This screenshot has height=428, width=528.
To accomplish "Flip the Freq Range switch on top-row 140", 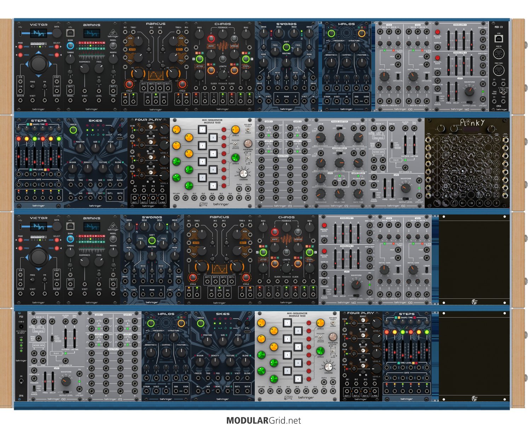I will pyautogui.click(x=437, y=98).
